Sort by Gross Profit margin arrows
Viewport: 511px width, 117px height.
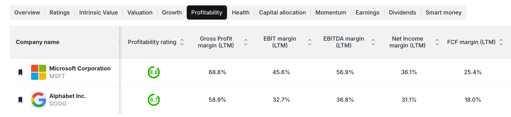point(246,42)
